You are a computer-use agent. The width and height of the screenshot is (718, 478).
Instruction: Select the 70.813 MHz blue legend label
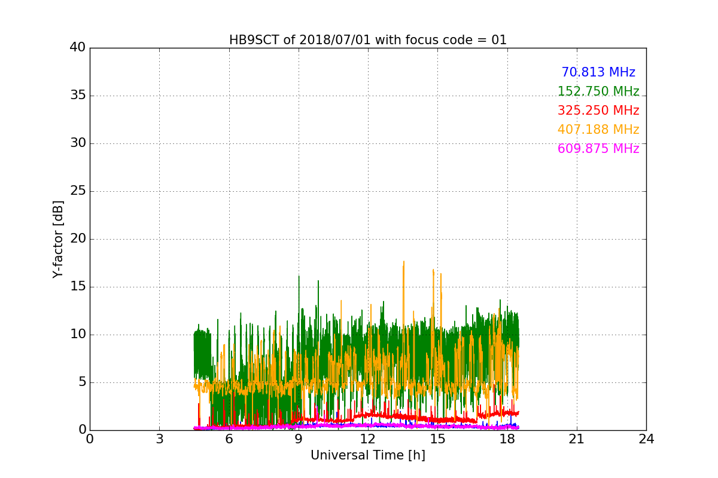[598, 72]
